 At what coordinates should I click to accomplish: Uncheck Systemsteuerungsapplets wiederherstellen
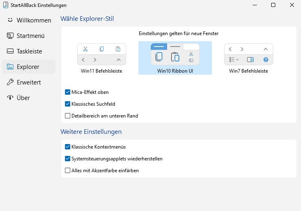pyautogui.click(x=67, y=159)
